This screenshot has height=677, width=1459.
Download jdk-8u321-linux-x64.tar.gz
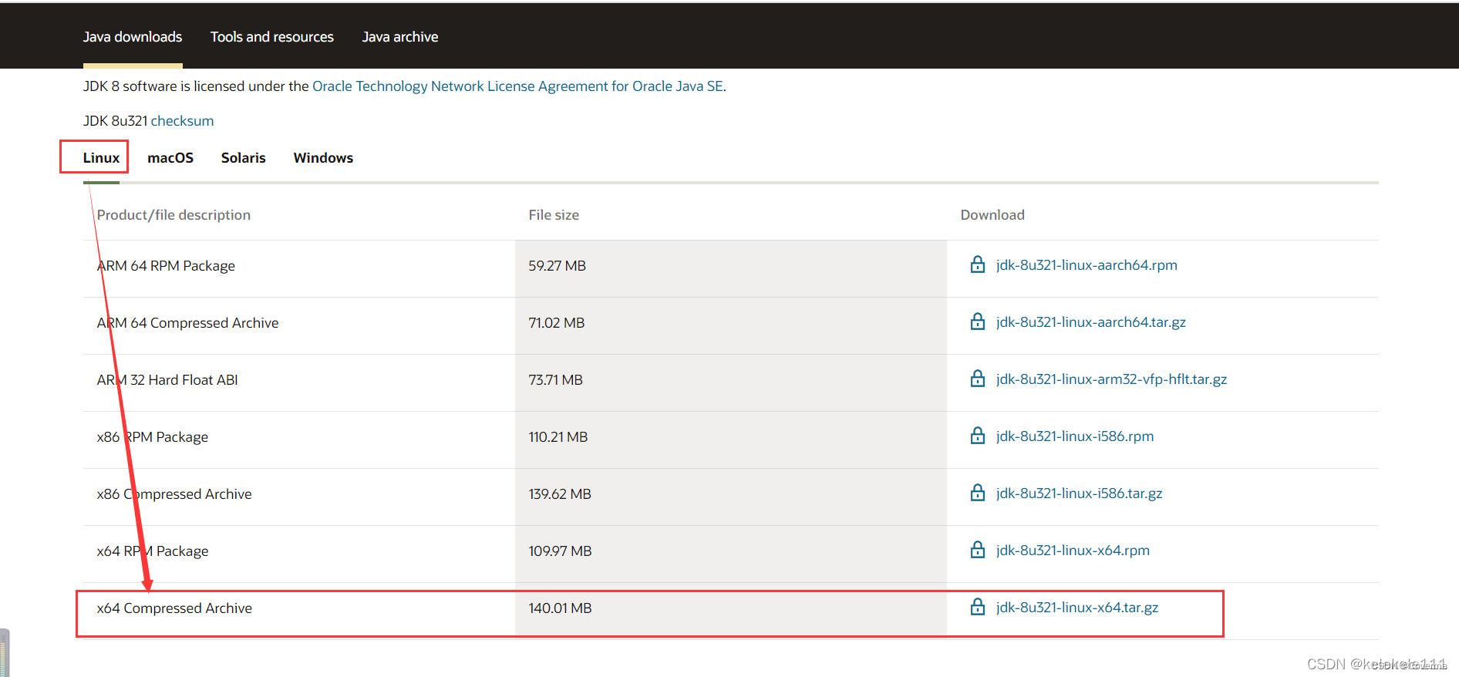click(x=1077, y=608)
